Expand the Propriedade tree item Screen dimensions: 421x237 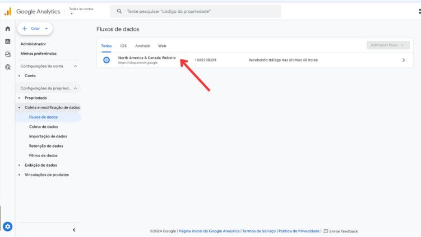click(x=19, y=98)
